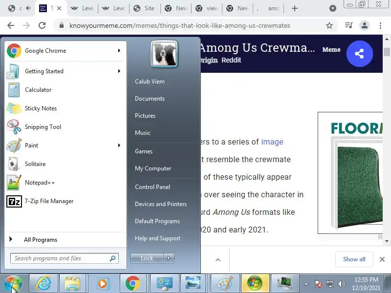Image resolution: width=391 pixels, height=293 pixels.
Task: Click the user account dog picture
Action: (164, 54)
